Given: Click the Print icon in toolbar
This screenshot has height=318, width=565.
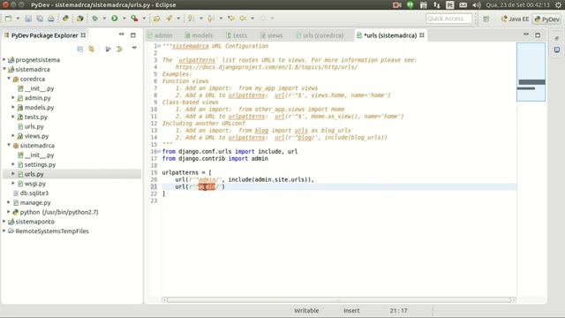Looking at the screenshot, I should [51, 19].
